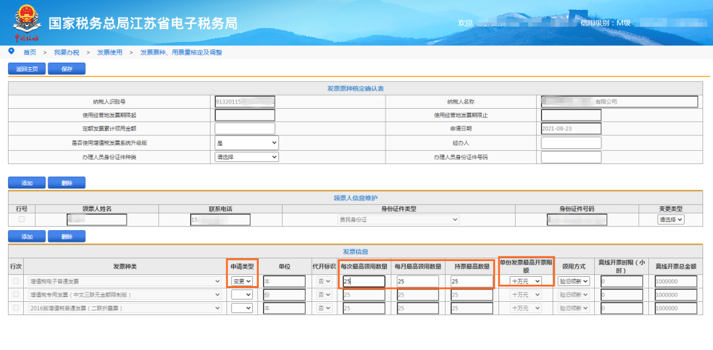This screenshot has width=713, height=350.
Task: Click 每次最高领用数量 field in 增值税电子普通发票 row
Action: 364,281
